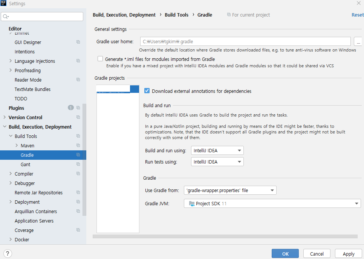
Task: Click the IntelliJ IDEA logo in title bar
Action: (x=3, y=3)
